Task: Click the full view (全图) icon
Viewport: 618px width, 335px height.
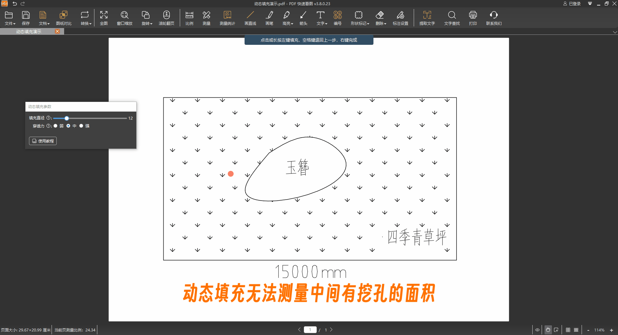Action: (x=104, y=18)
